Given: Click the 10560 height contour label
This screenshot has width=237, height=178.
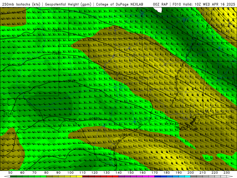Looking at the screenshot, I should 55,9.
